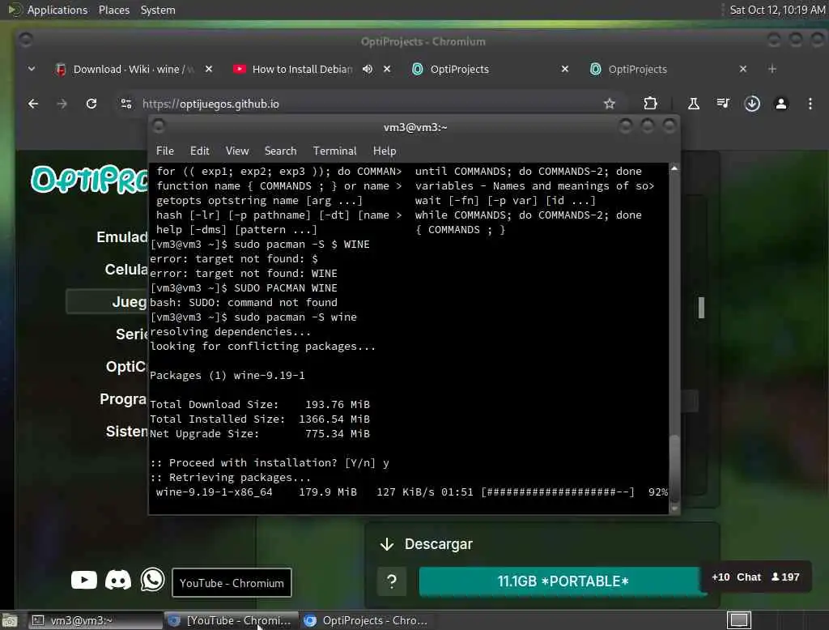The height and width of the screenshot is (630, 829).
Task: Click the Descargar heading arrow
Action: click(387, 544)
